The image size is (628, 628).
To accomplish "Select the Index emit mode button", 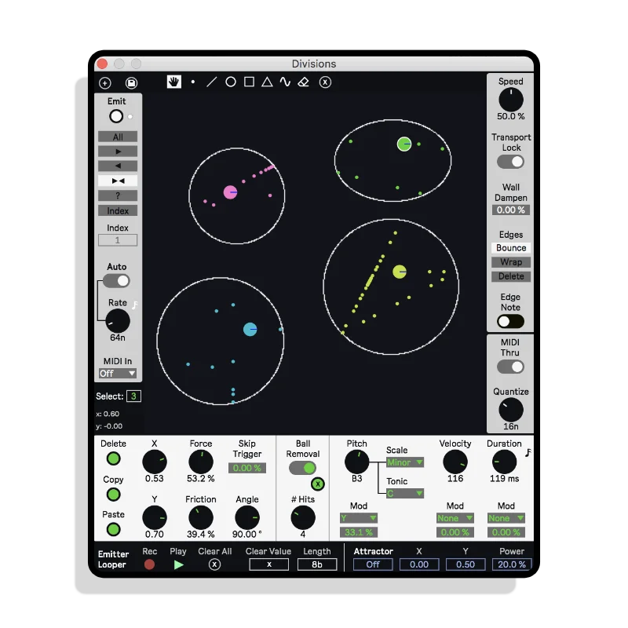I will pos(118,210).
